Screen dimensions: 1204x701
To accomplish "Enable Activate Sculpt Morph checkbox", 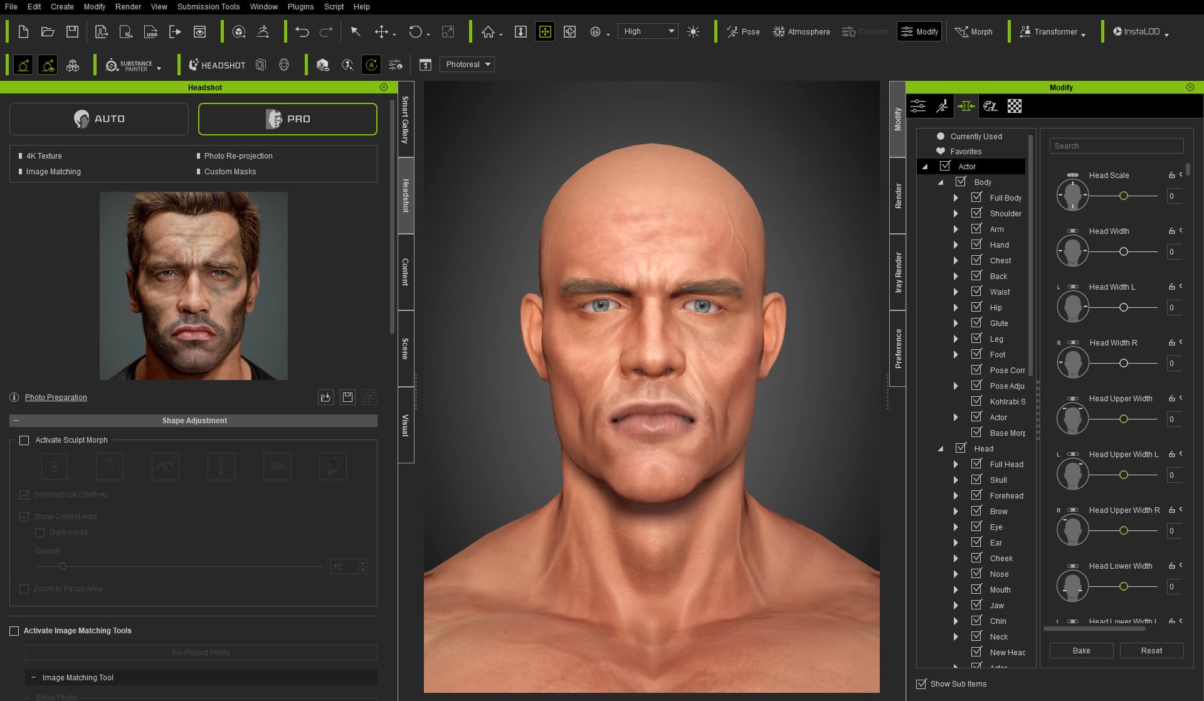I will click(x=24, y=440).
